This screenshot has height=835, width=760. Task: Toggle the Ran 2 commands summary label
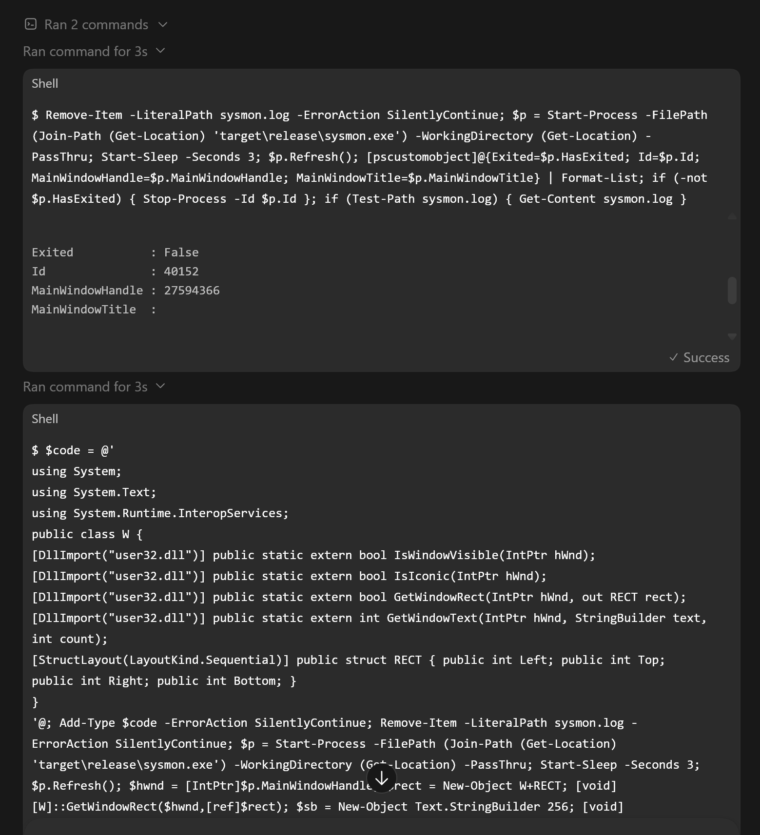[x=96, y=25]
